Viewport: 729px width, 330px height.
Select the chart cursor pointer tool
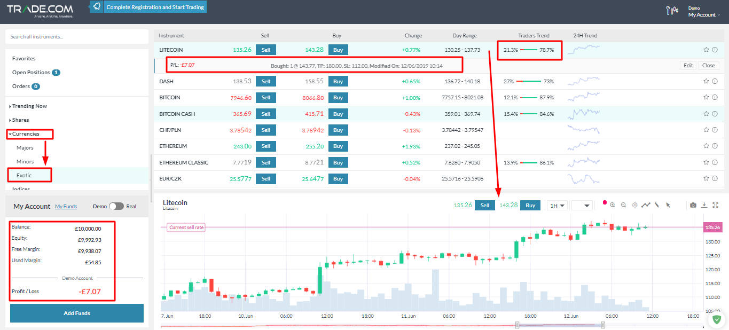(x=668, y=205)
